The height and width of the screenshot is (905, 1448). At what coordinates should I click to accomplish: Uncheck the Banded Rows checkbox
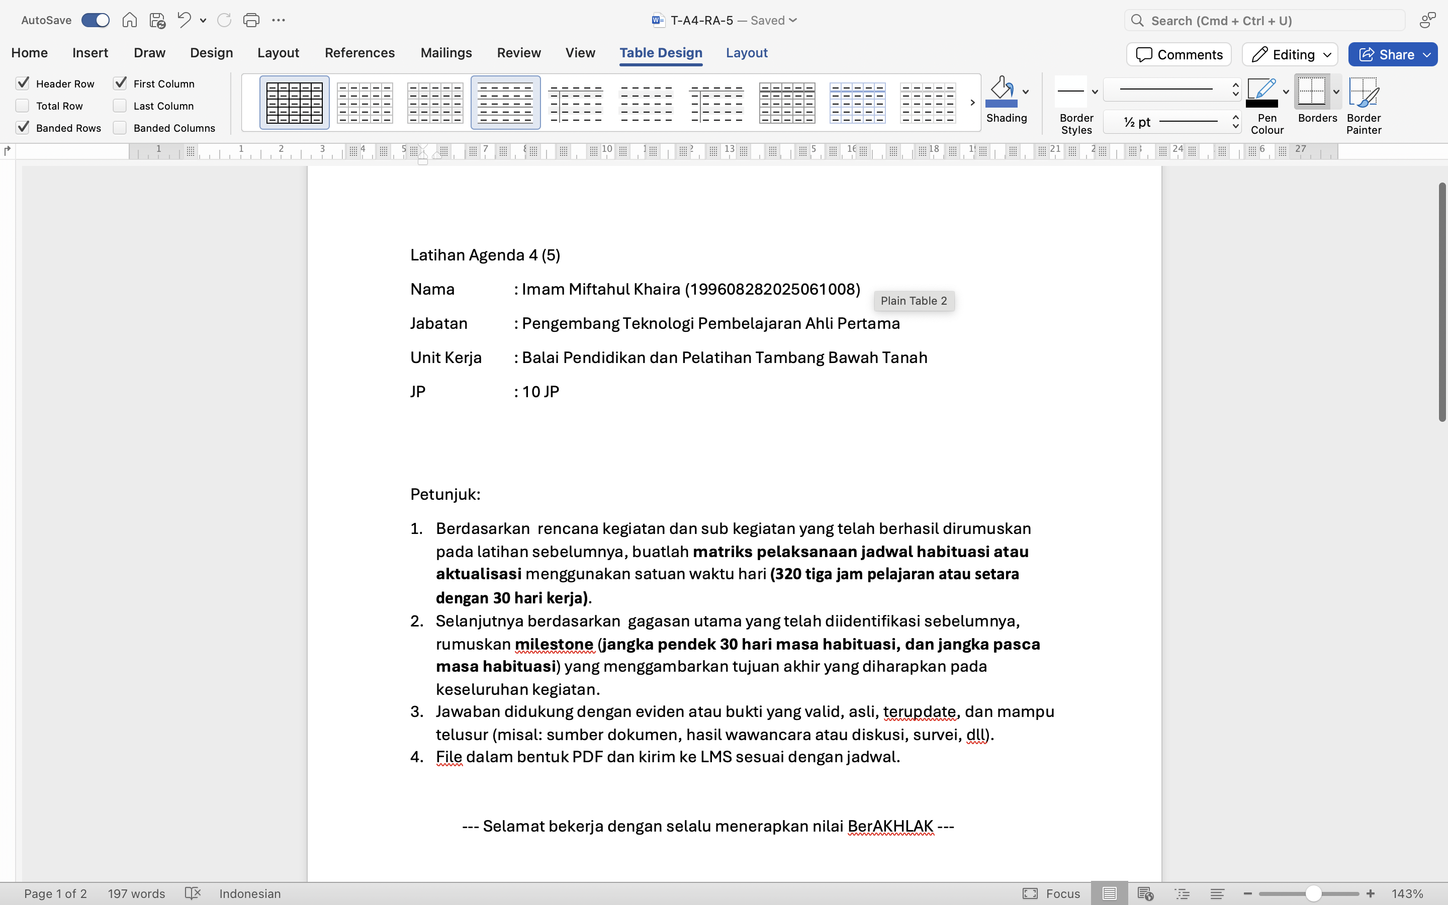point(23,128)
